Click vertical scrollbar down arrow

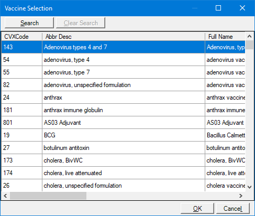(x=250, y=187)
